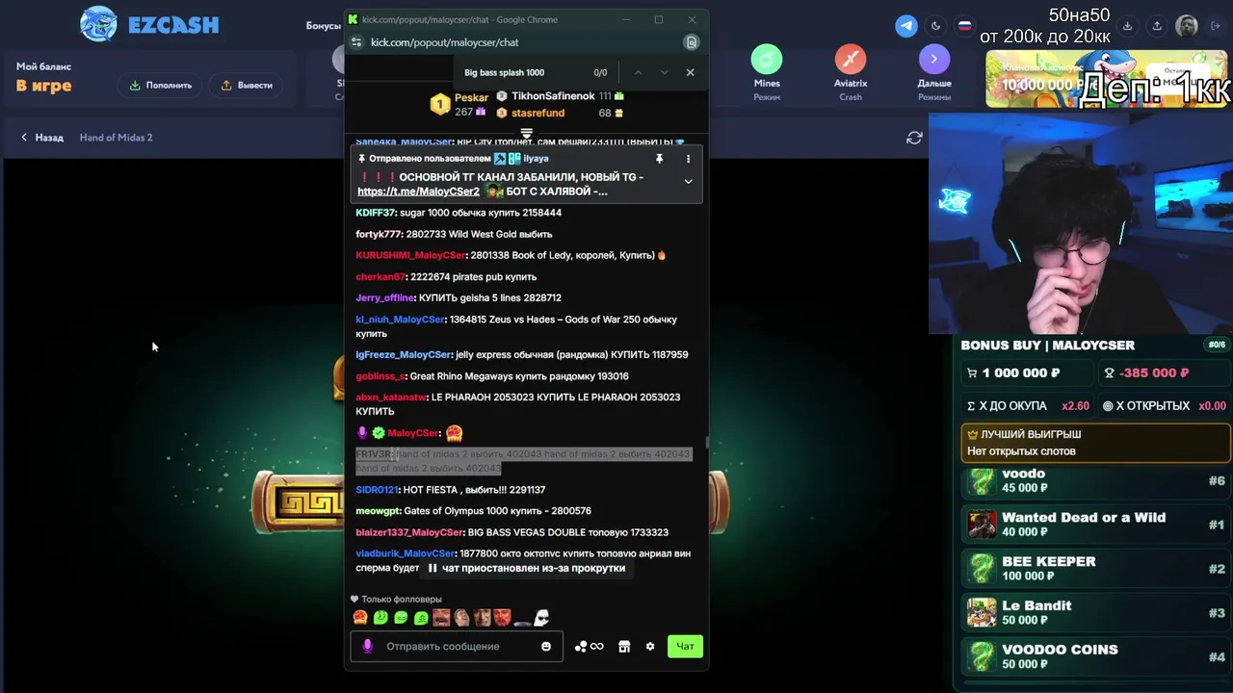
Task: Click the download arrow icon in header
Action: (x=1128, y=26)
